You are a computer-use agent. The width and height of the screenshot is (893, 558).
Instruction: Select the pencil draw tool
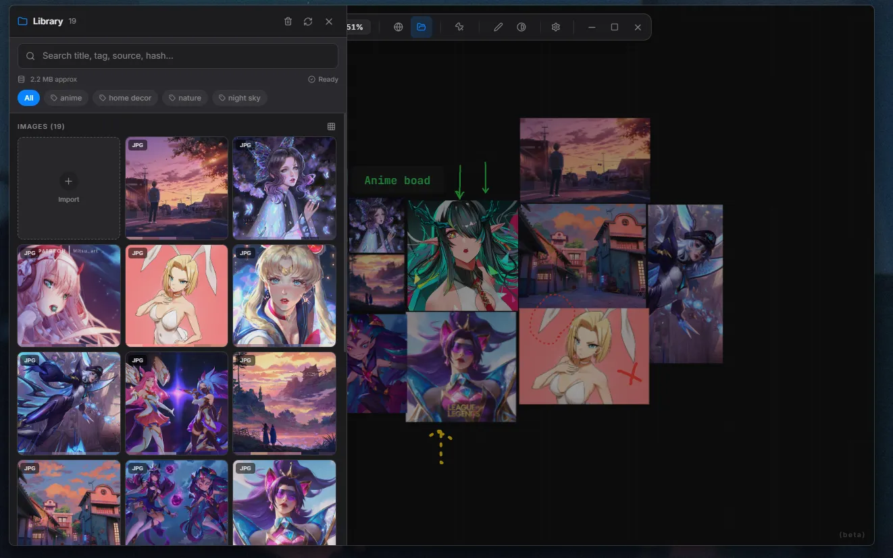click(x=498, y=27)
